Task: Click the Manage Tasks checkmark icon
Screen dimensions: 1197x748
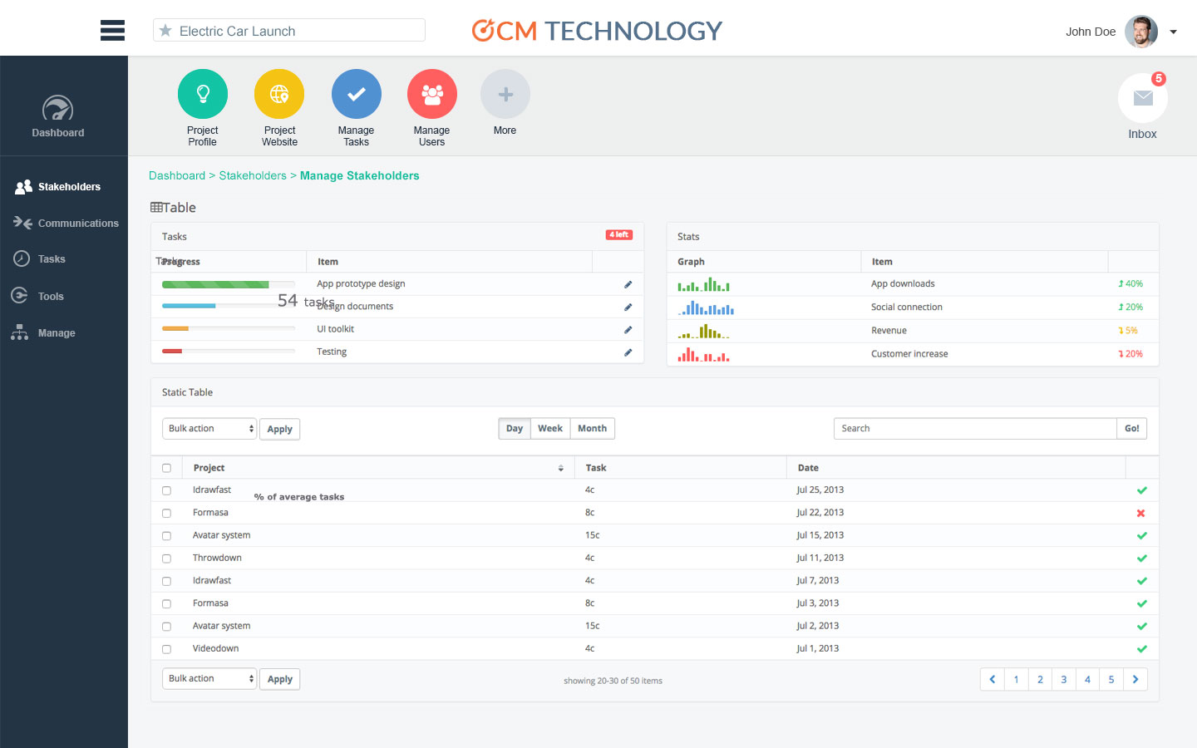Action: [356, 94]
